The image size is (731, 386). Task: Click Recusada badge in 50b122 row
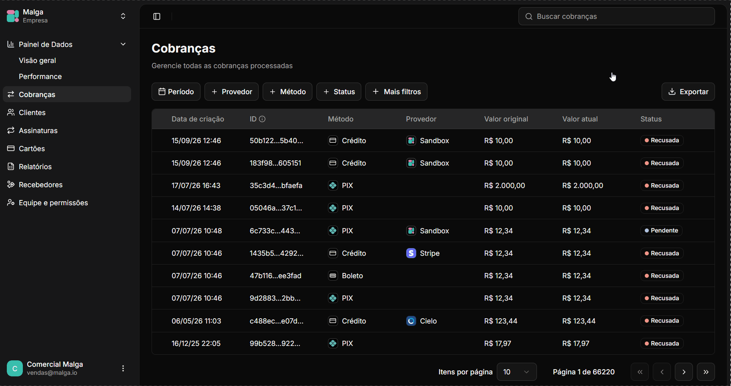[x=662, y=140]
